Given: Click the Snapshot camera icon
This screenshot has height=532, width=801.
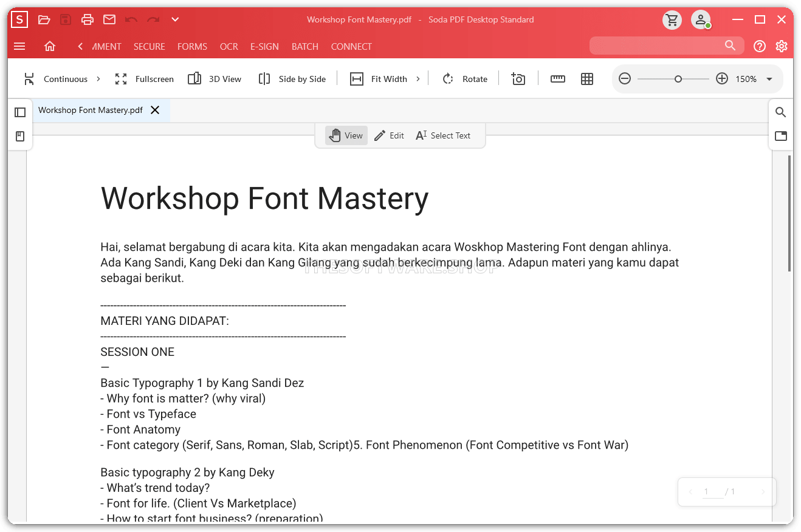Looking at the screenshot, I should tap(518, 79).
